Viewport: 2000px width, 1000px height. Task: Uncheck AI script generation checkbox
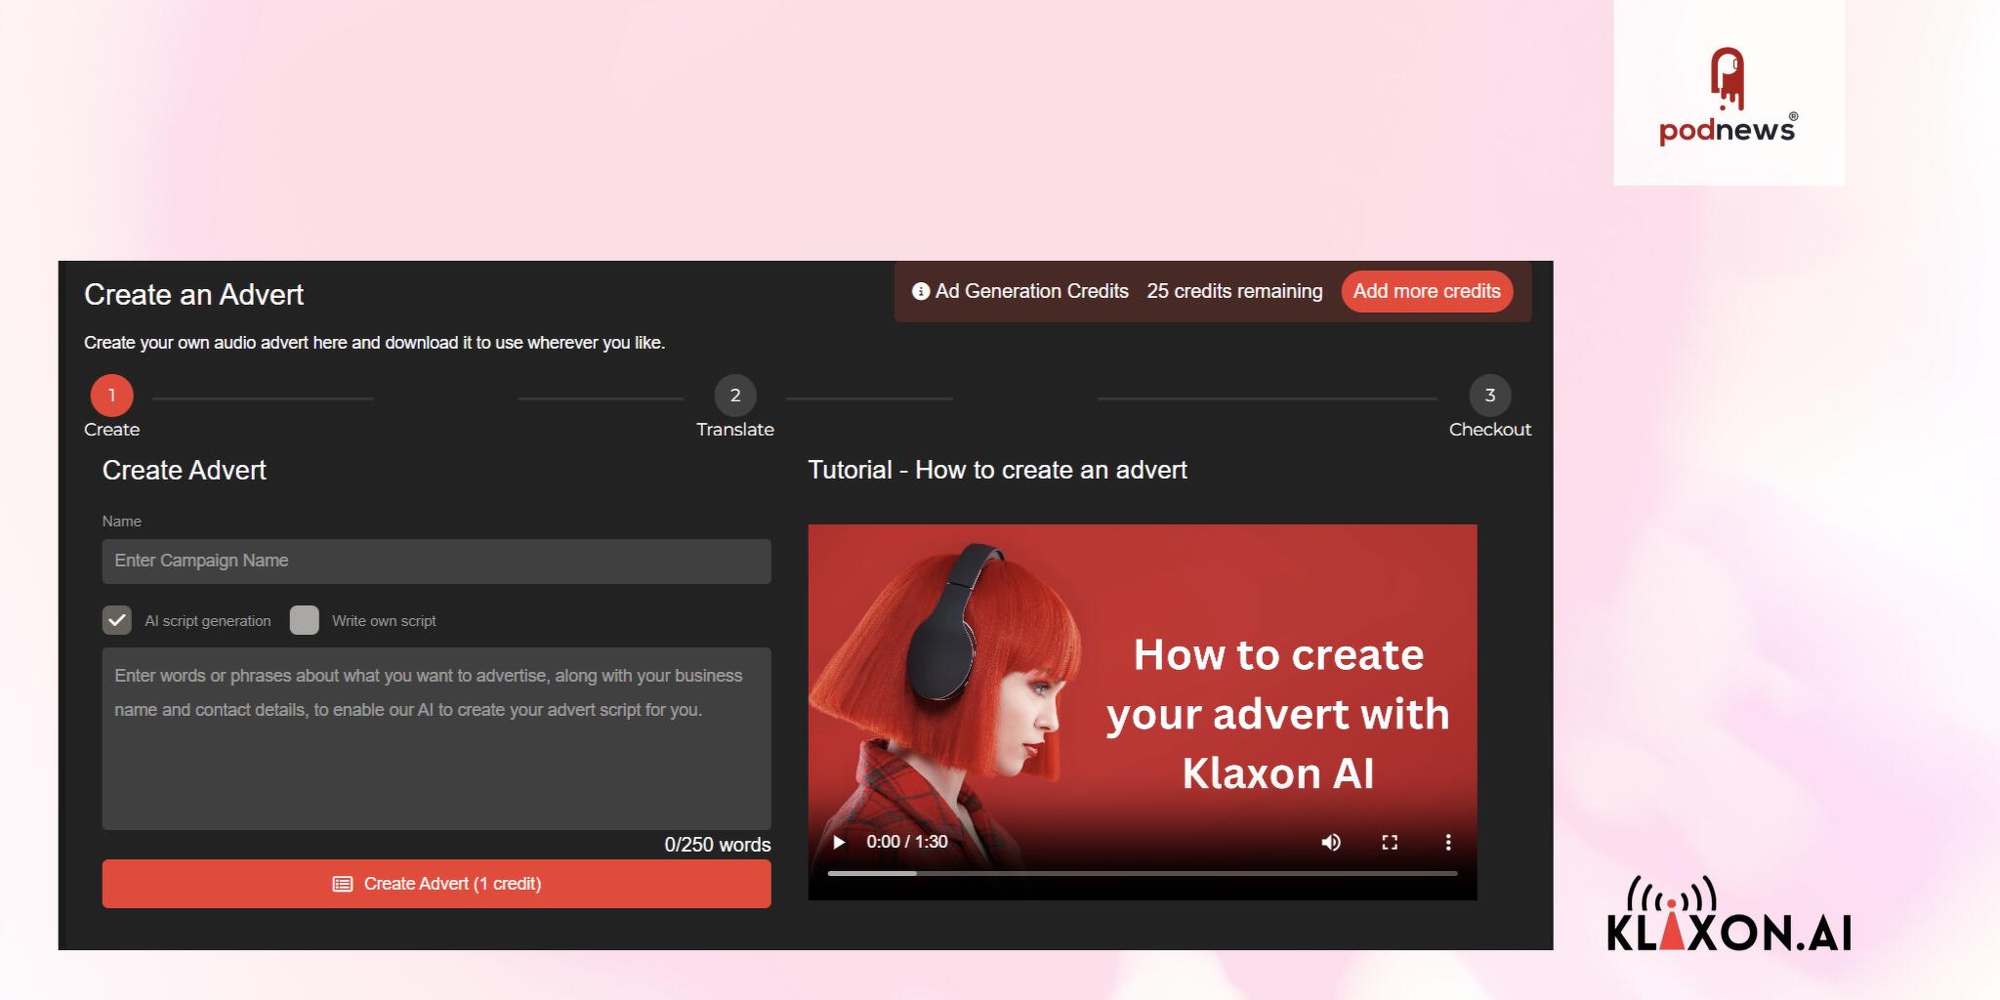click(117, 620)
